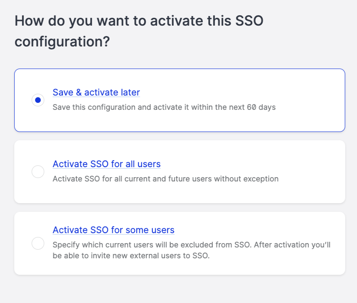The image size is (357, 303).
Task: Click the word 'Save' in the first option title
Action: (x=63, y=92)
